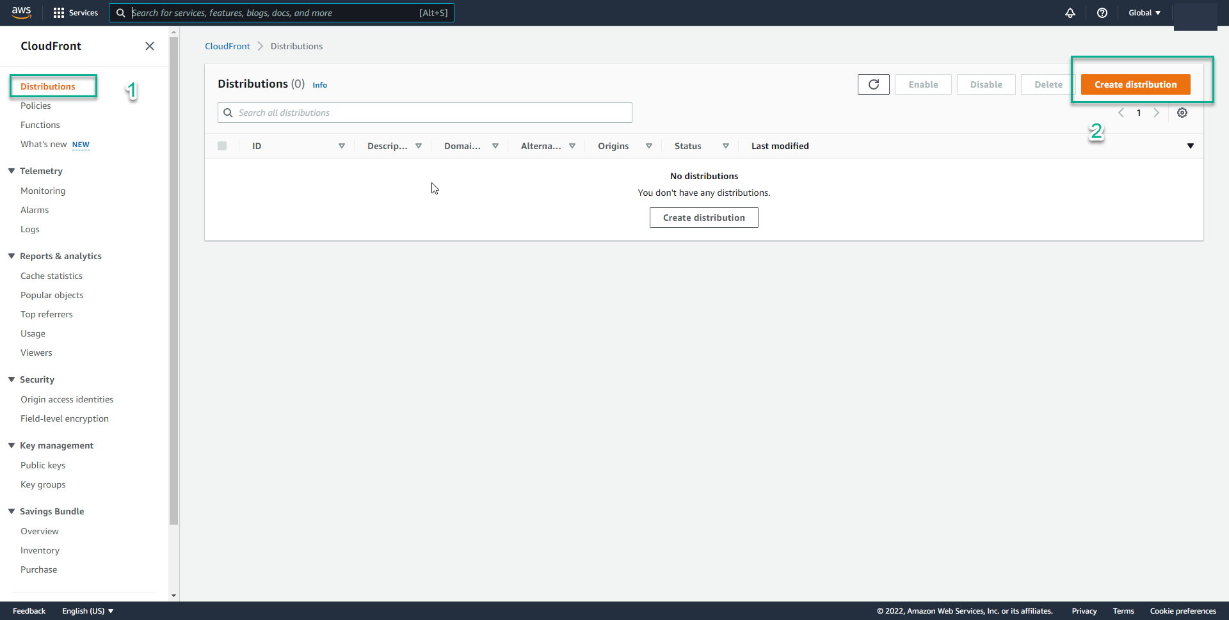Open the Global region dropdown

click(x=1144, y=13)
